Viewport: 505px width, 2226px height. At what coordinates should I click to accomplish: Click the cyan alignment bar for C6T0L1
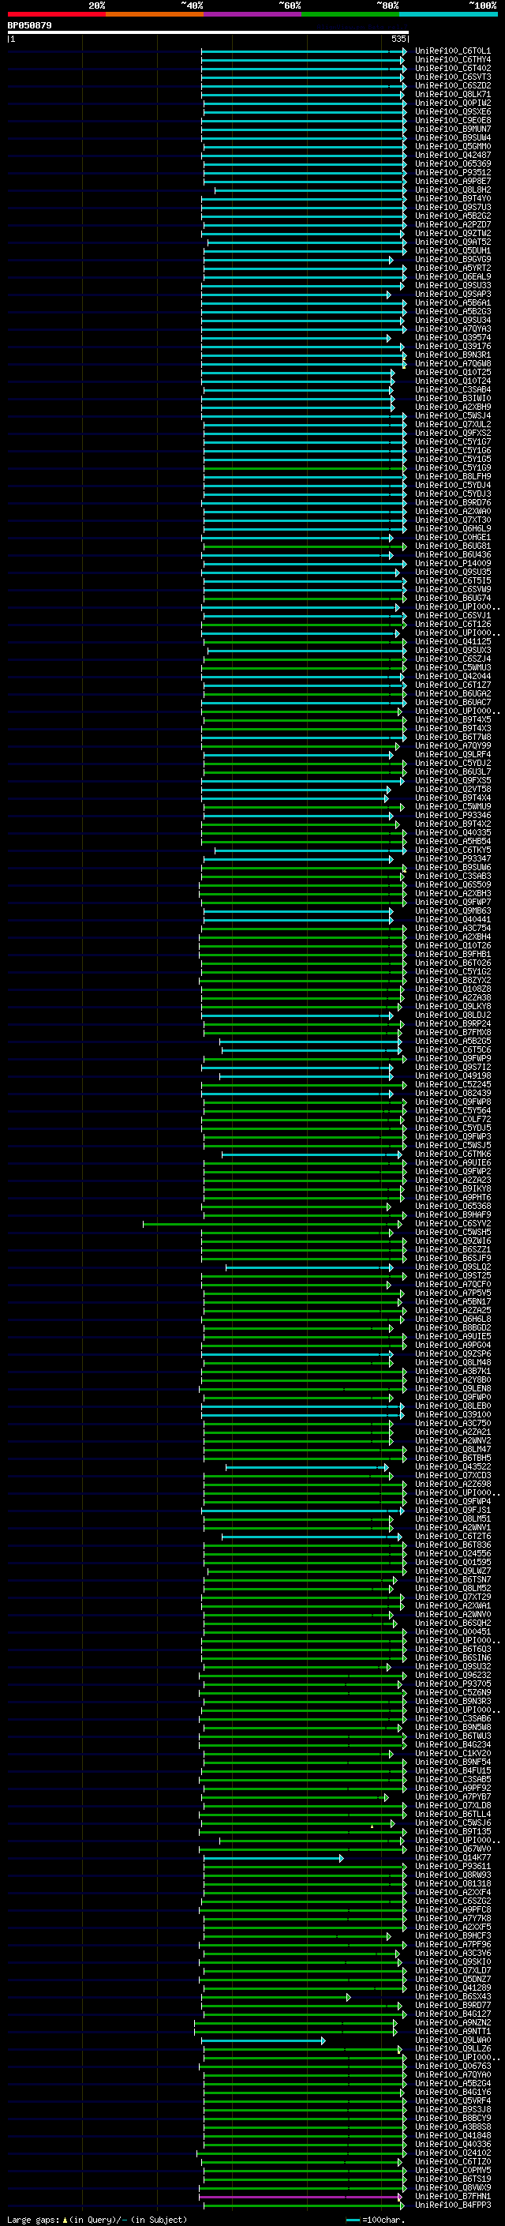coord(304,51)
